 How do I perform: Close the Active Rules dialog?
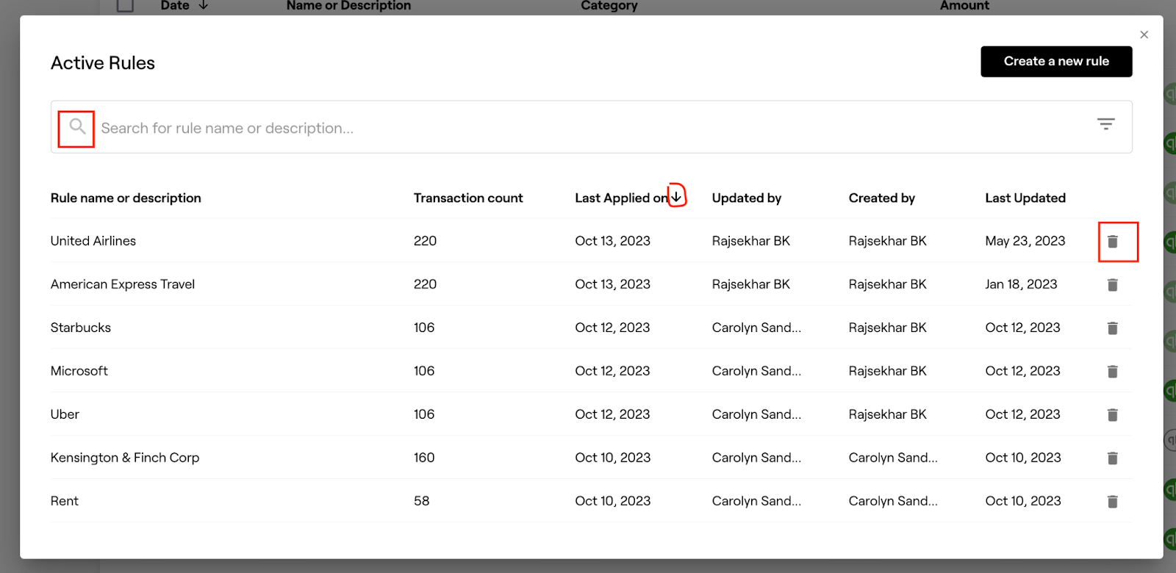click(1144, 35)
